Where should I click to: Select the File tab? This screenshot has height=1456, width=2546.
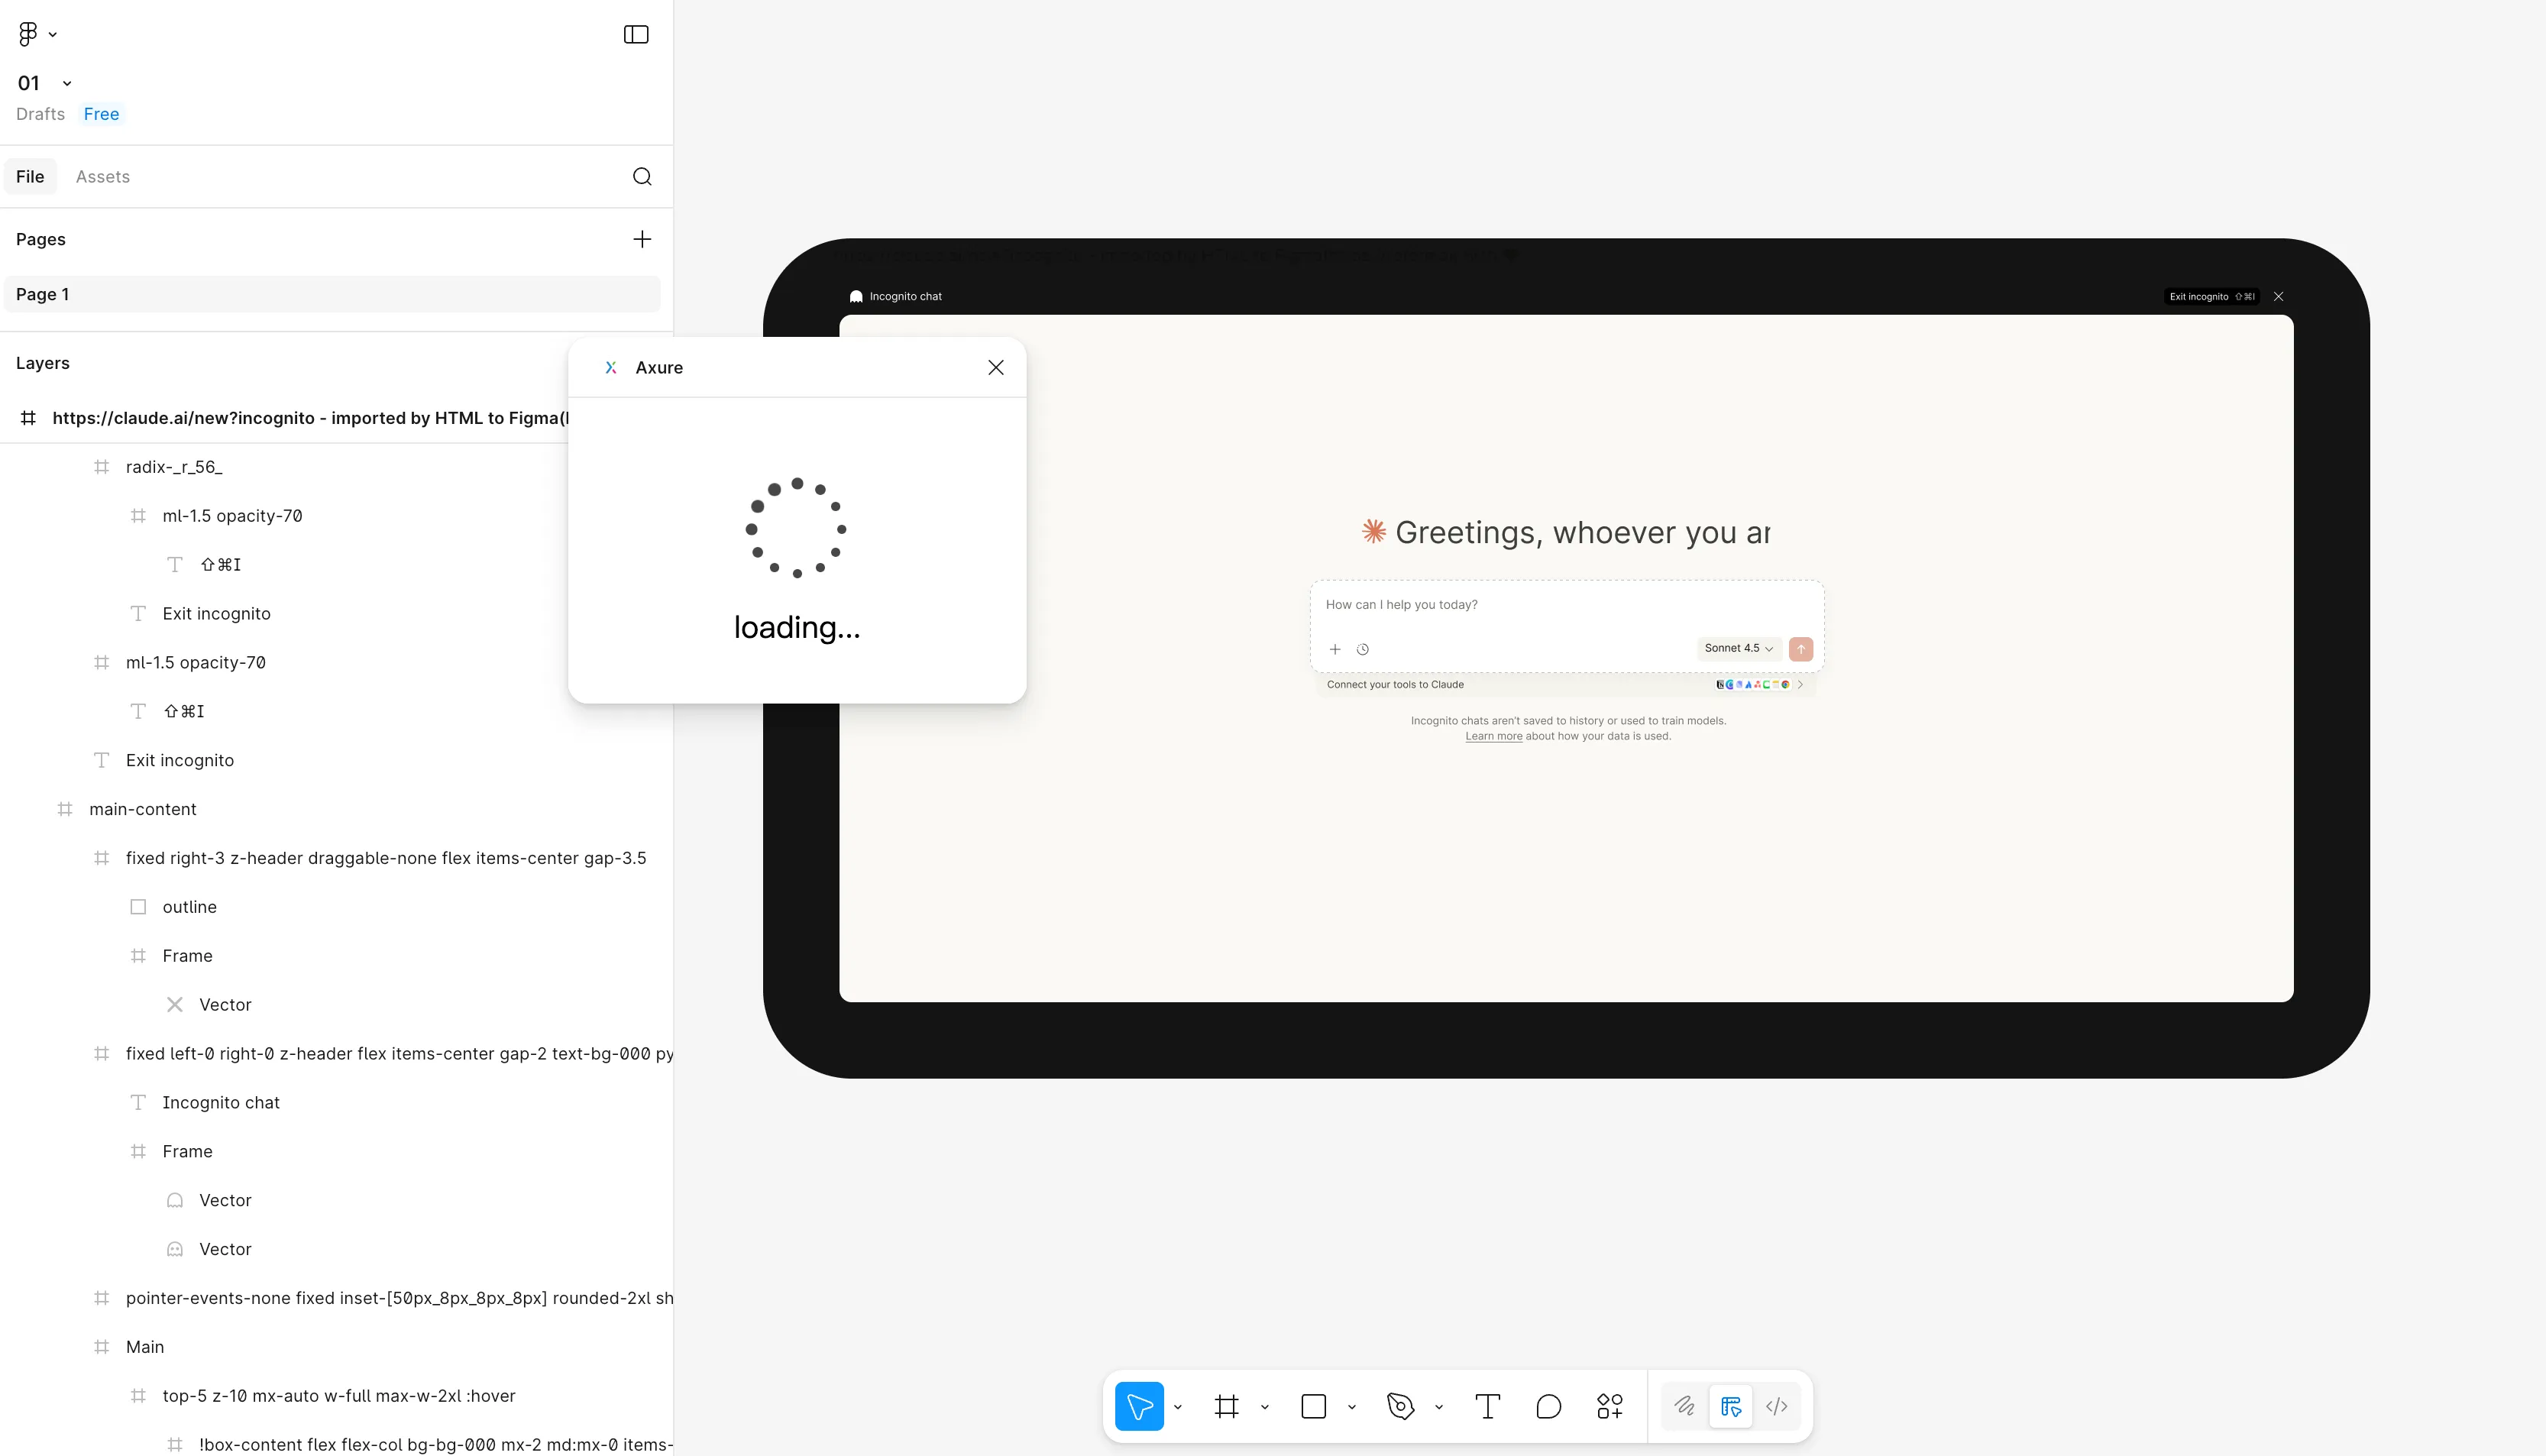click(x=30, y=177)
